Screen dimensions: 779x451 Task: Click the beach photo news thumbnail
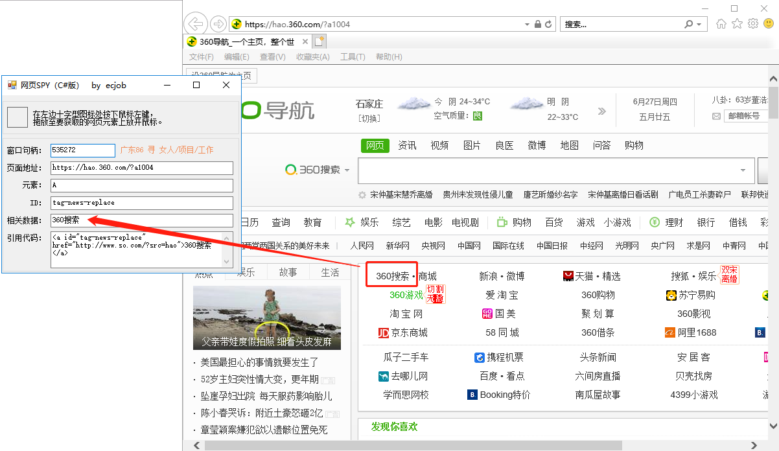click(267, 318)
